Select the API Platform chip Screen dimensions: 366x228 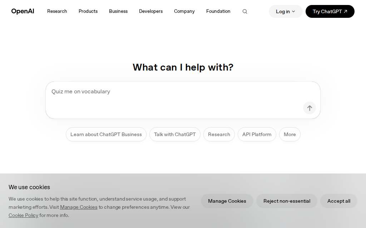[257, 134]
